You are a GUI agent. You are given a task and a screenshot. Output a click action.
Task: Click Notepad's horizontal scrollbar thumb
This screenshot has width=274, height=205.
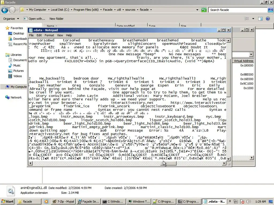pos(169,163)
